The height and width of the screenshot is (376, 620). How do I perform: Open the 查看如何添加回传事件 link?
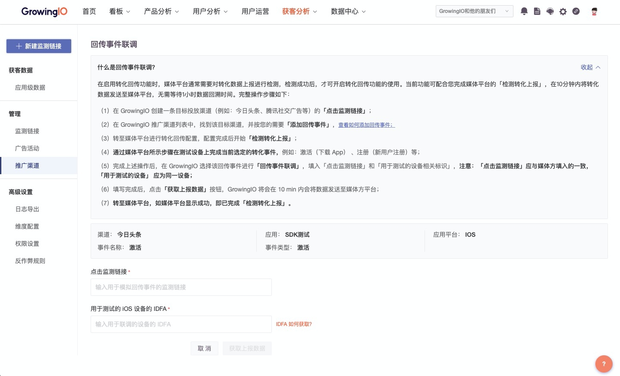tap(366, 125)
